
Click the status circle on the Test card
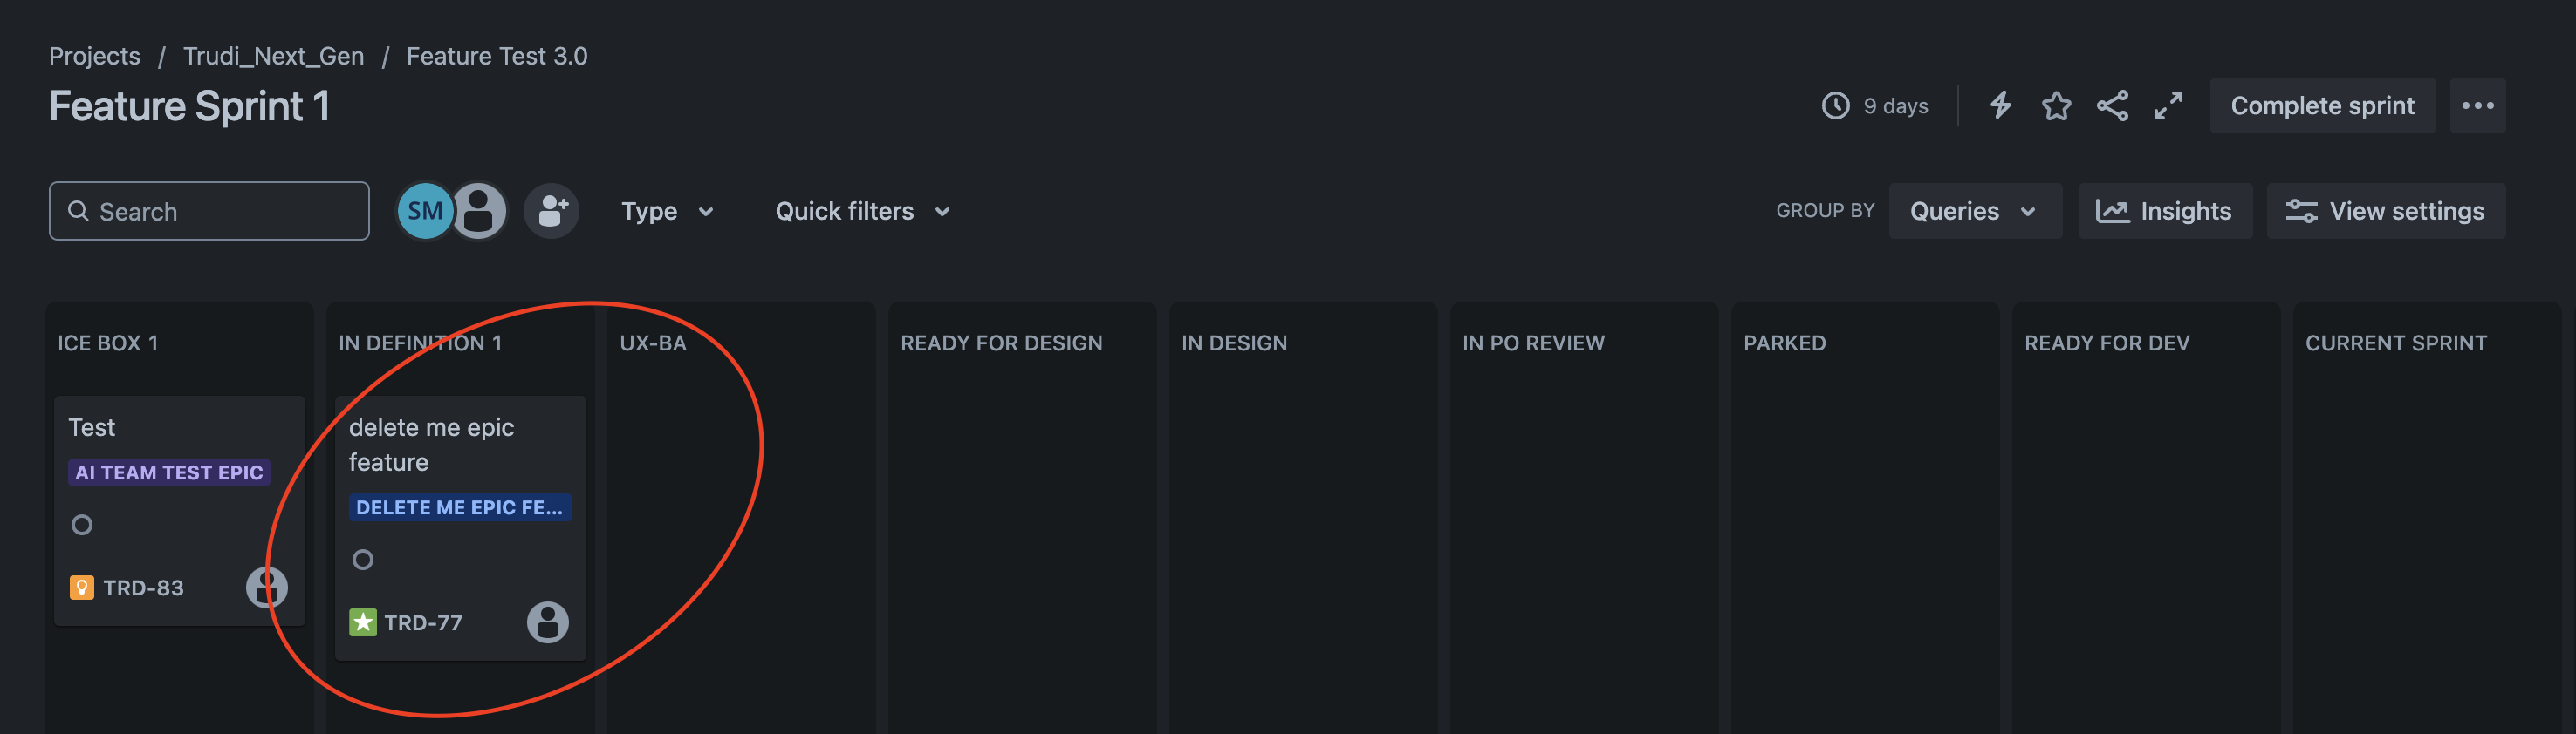(x=82, y=524)
